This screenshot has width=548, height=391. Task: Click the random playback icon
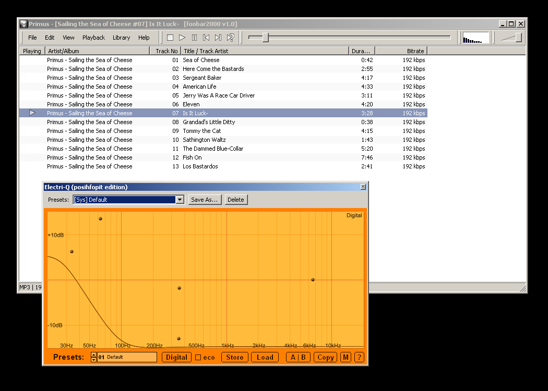pos(230,38)
